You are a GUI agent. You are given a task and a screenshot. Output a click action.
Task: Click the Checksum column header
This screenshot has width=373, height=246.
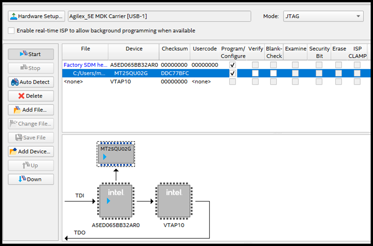pos(175,49)
